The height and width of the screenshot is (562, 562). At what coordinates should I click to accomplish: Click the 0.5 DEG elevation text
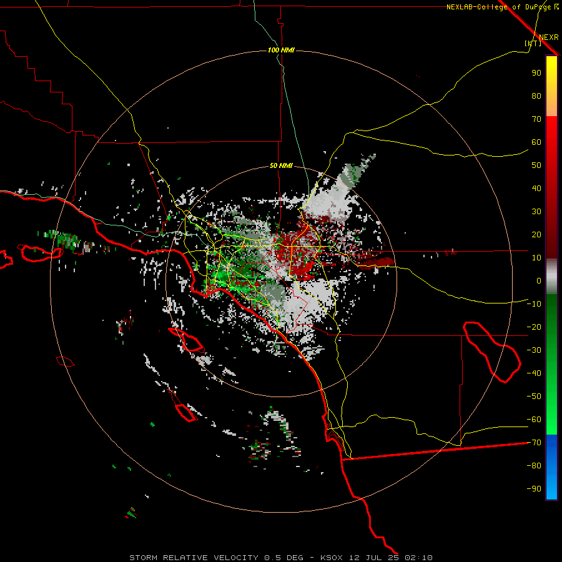click(284, 558)
